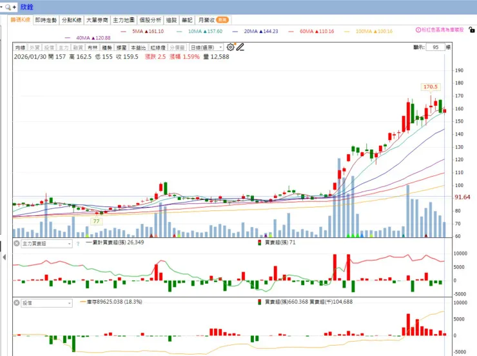Click the 20MA 144.23 legend entry
477x356 pixels.
[255, 32]
